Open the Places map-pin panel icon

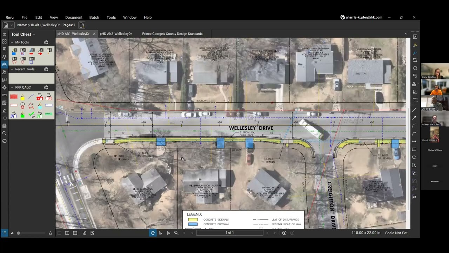[x=4, y=72]
